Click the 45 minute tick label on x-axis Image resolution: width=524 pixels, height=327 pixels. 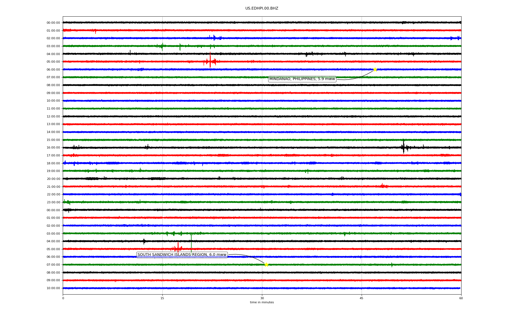tap(361, 298)
